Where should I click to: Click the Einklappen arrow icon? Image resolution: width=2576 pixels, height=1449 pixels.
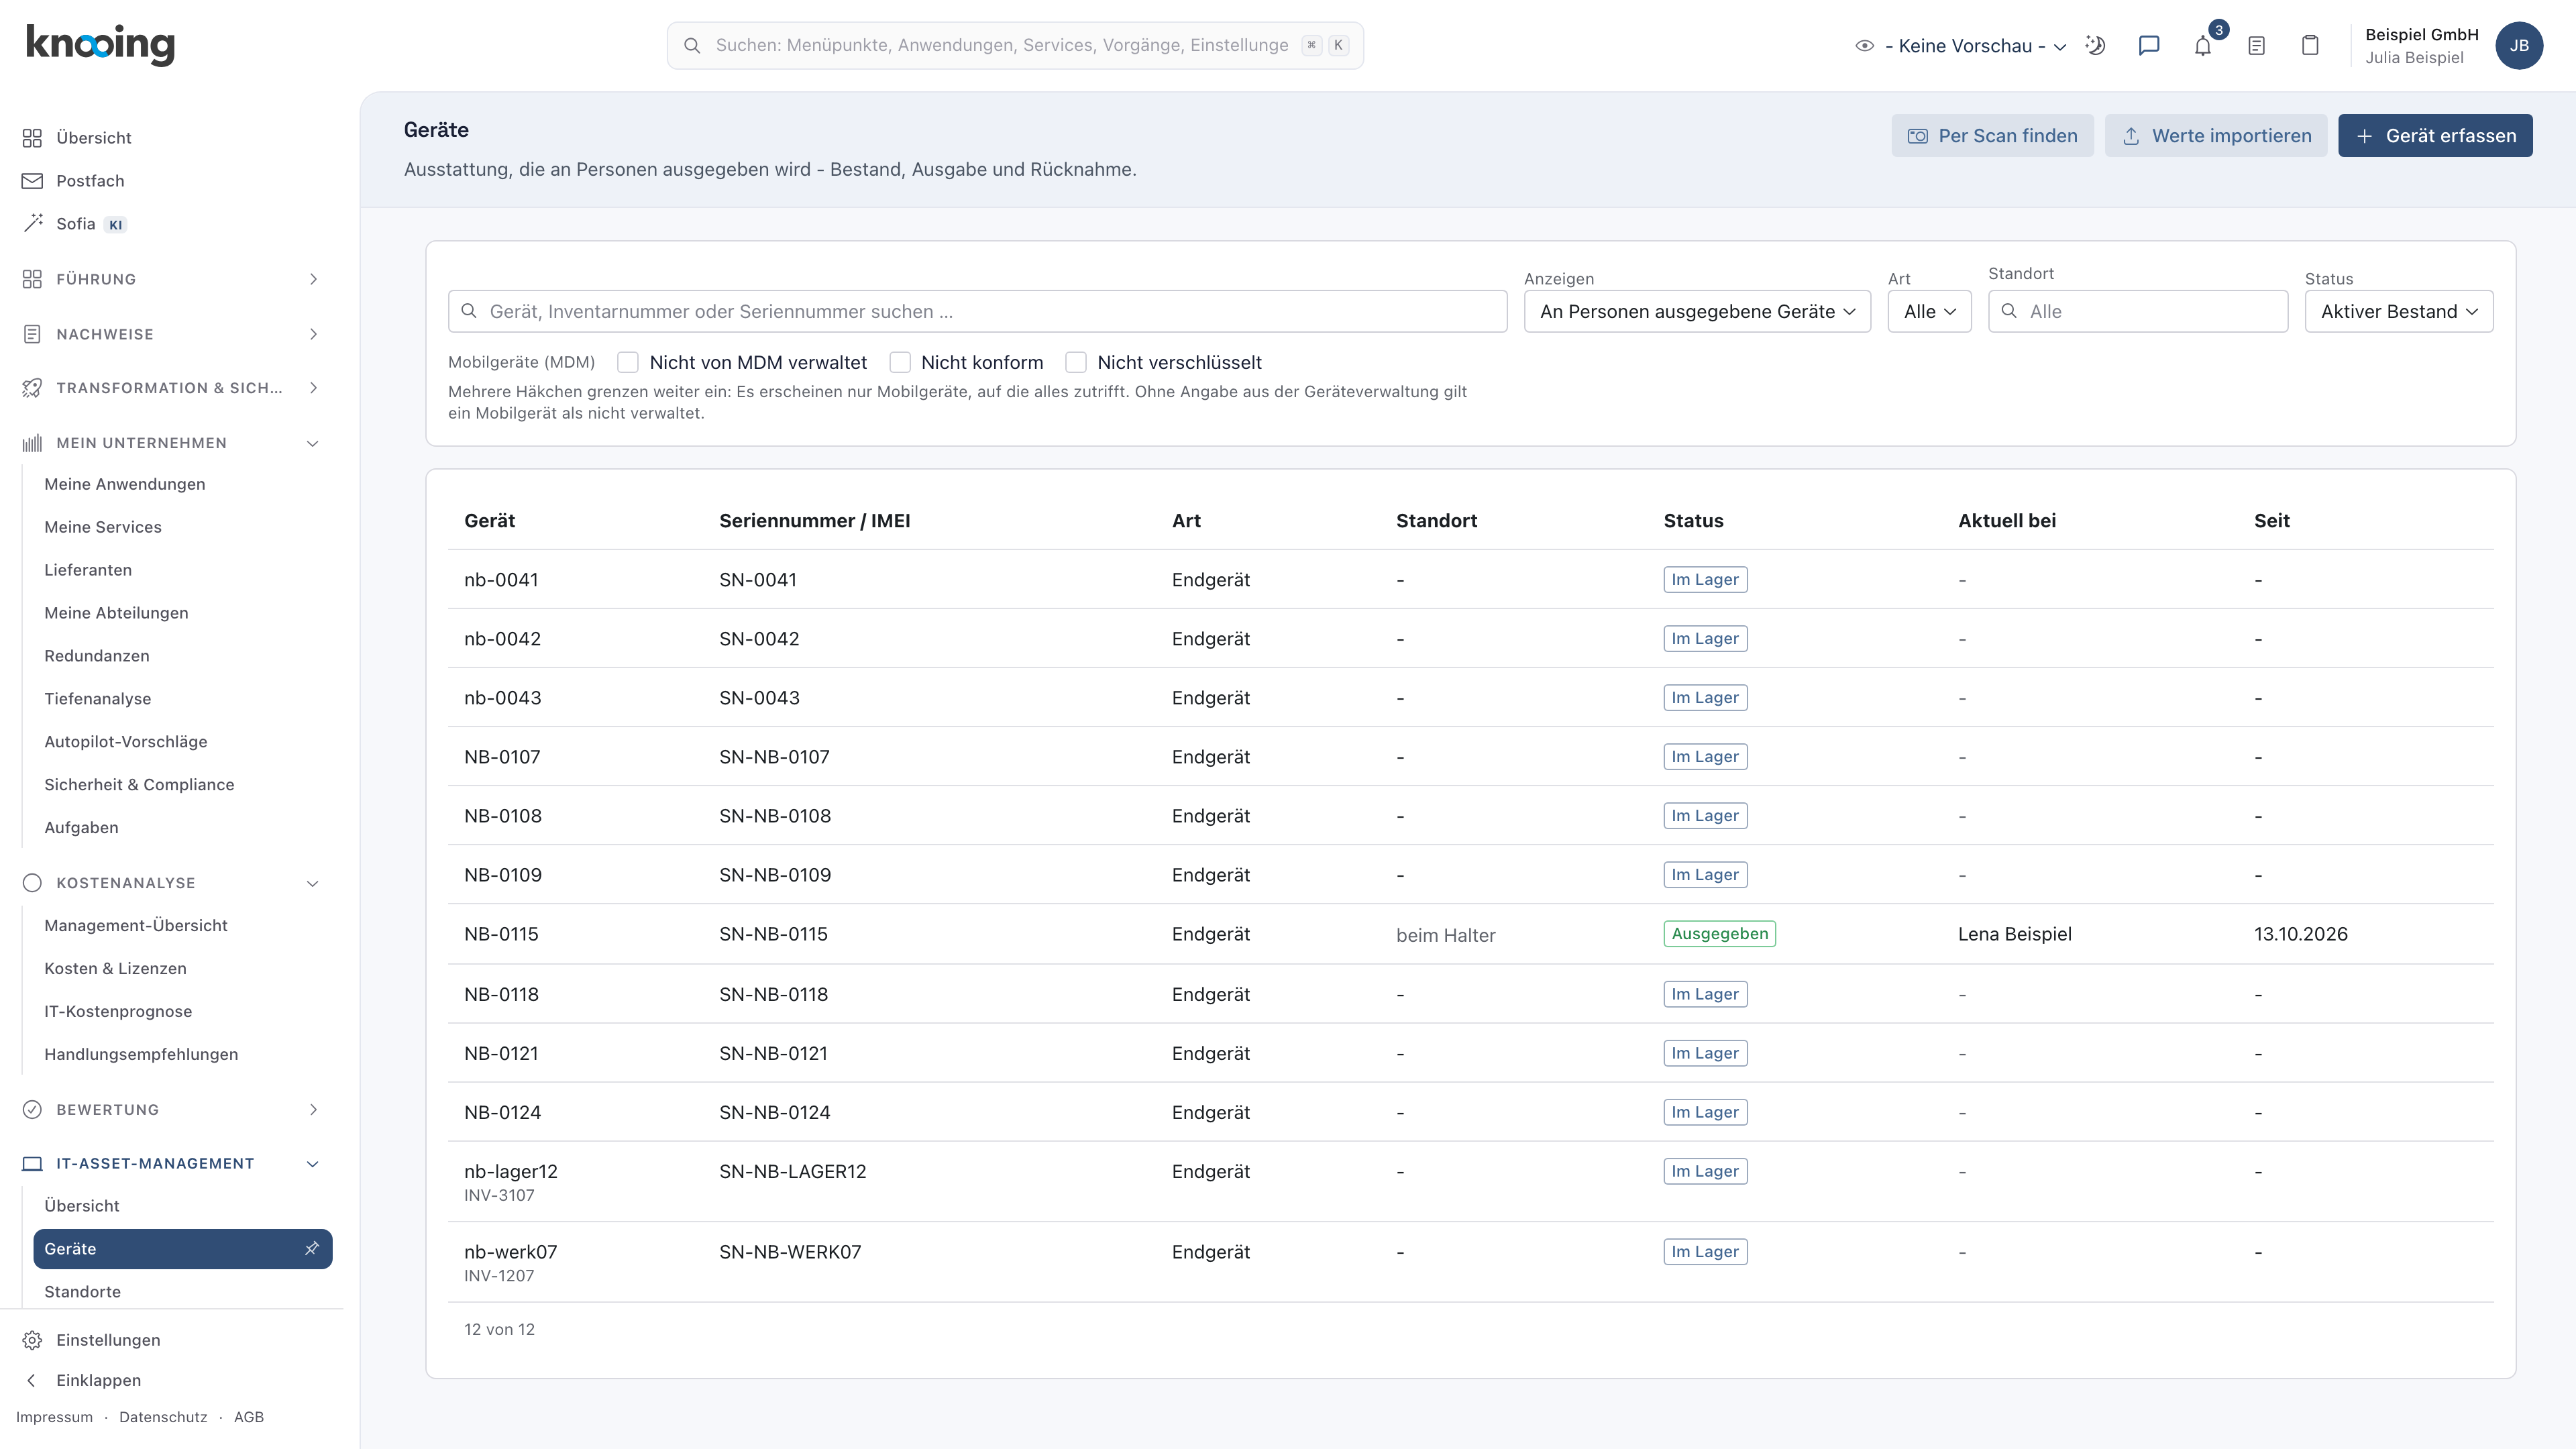pos(32,1380)
